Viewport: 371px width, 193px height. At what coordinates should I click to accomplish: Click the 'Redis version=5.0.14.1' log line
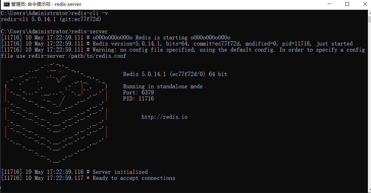click(177, 44)
